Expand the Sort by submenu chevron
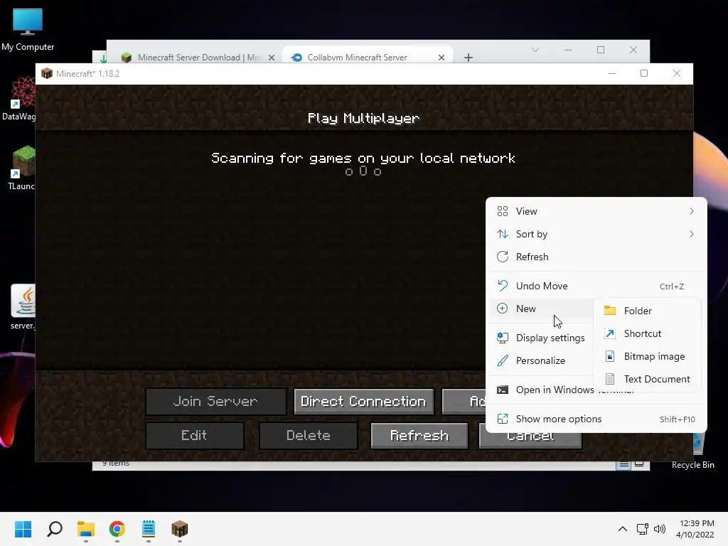This screenshot has width=728, height=546. click(692, 234)
